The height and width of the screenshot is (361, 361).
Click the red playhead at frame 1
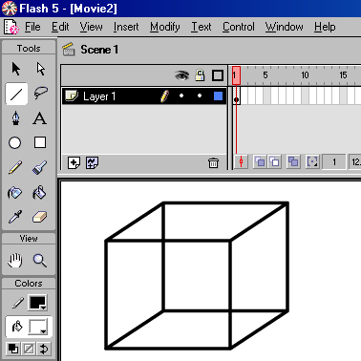pos(236,75)
